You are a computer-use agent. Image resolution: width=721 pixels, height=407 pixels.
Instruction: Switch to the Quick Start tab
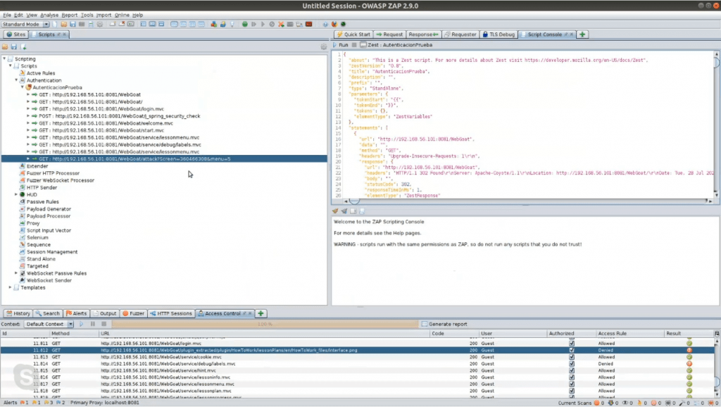coord(353,35)
